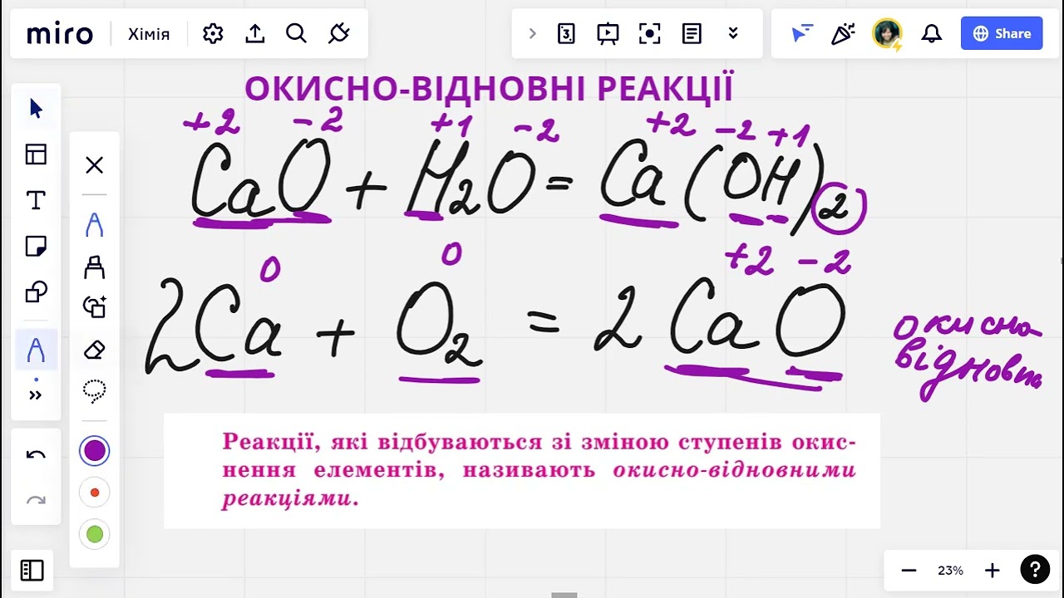1064x598 pixels.
Task: Expand more collaboration tools chevron
Action: (733, 33)
